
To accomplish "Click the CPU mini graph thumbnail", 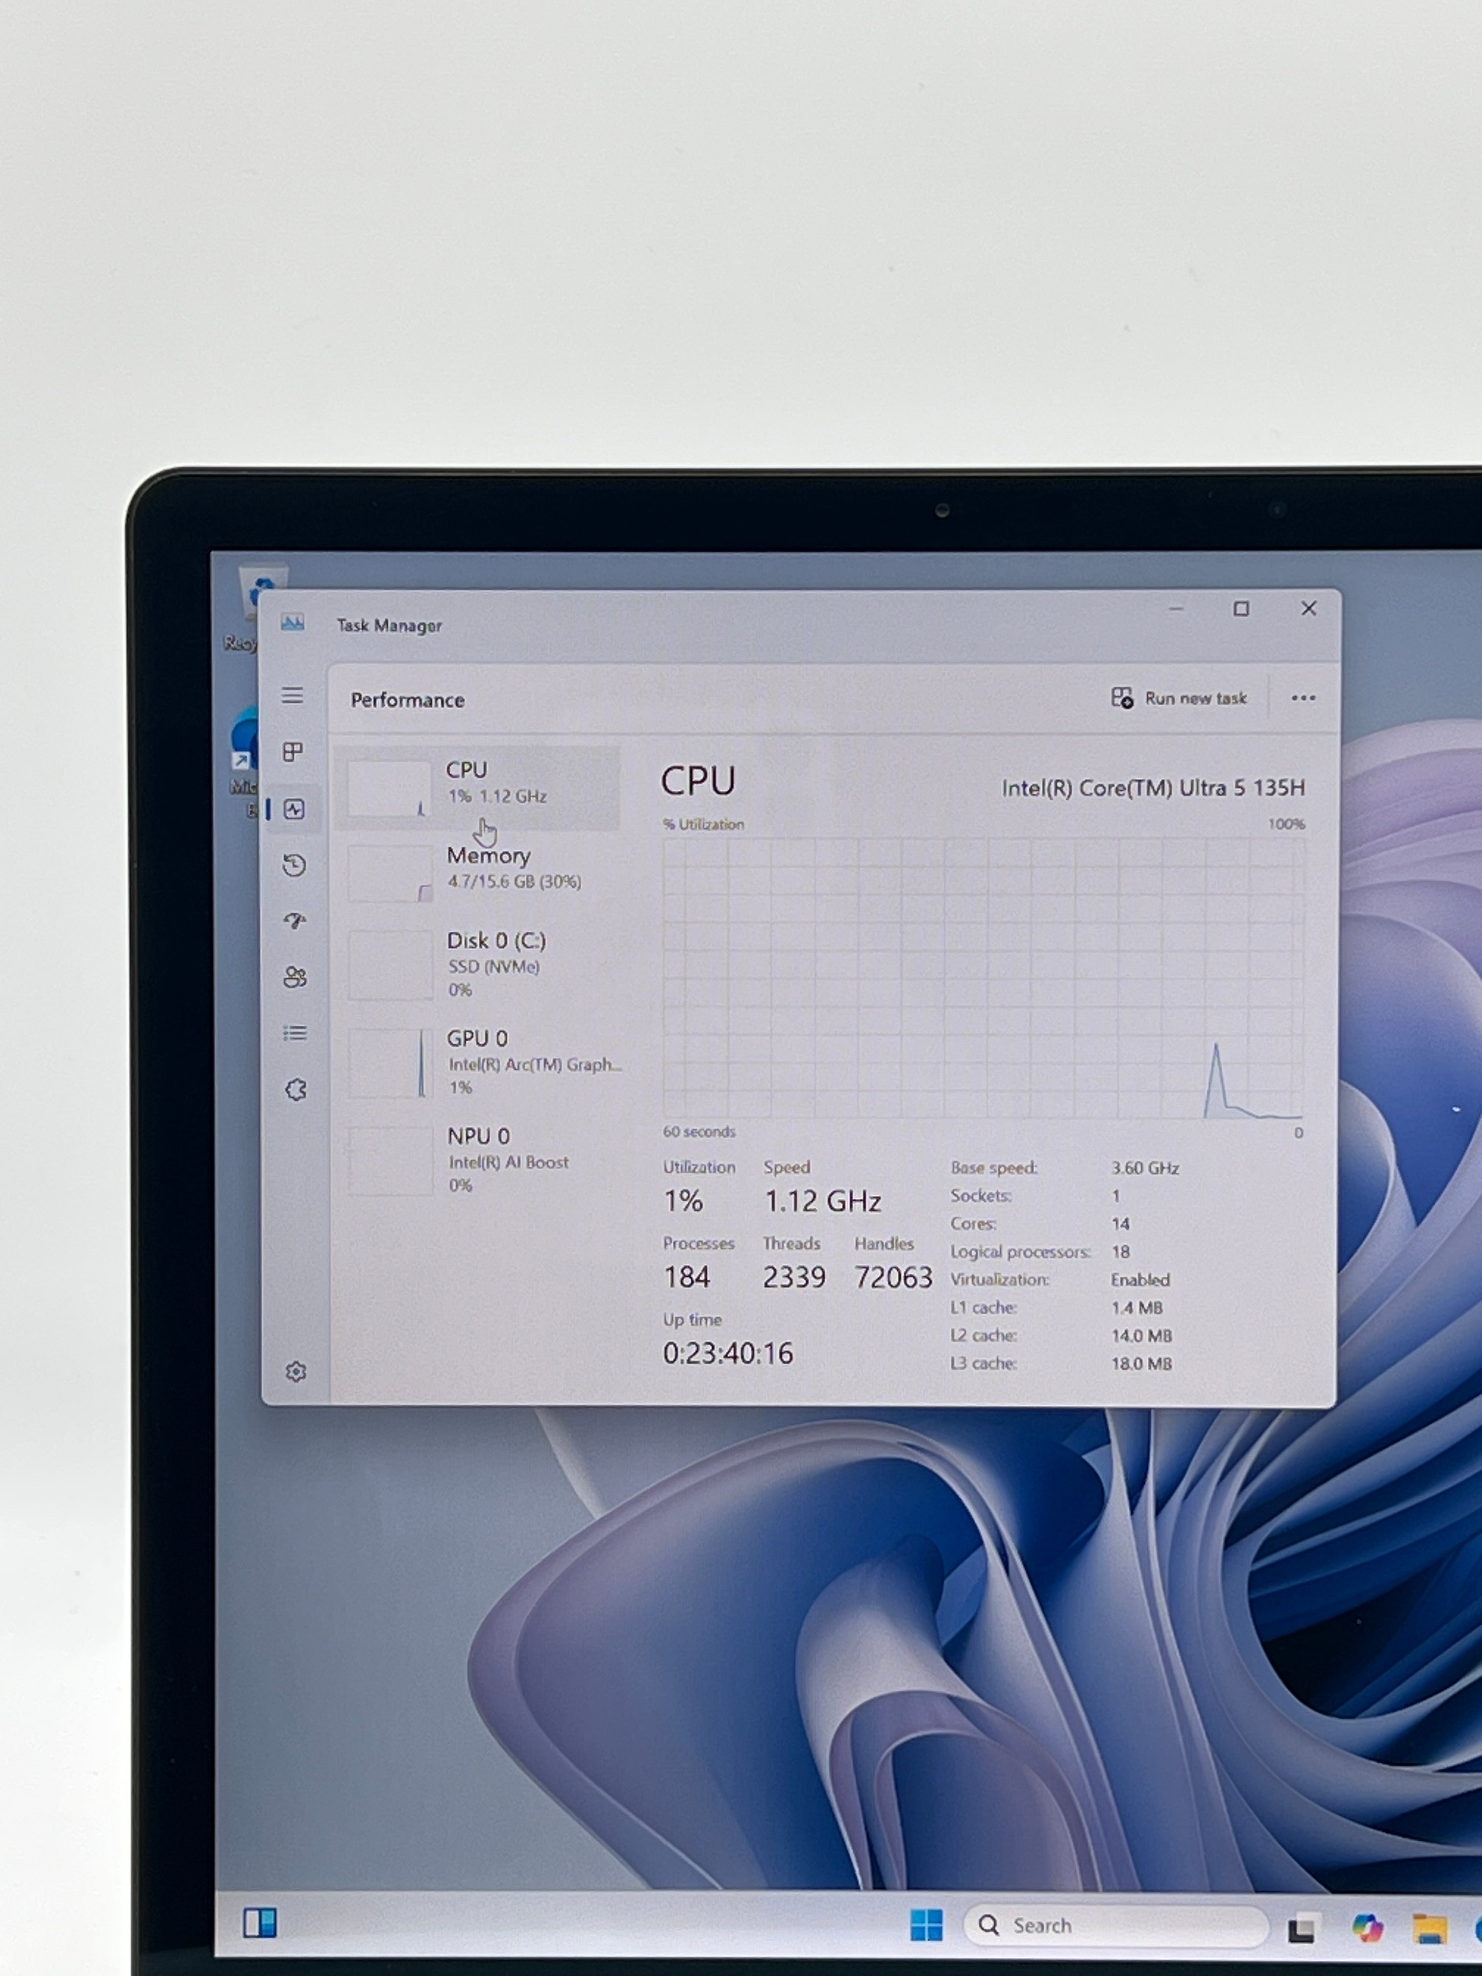I will 389,788.
